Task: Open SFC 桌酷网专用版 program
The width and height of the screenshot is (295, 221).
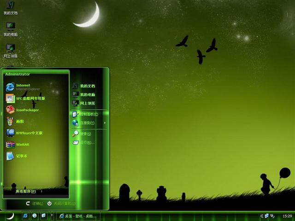Action: [x=26, y=98]
